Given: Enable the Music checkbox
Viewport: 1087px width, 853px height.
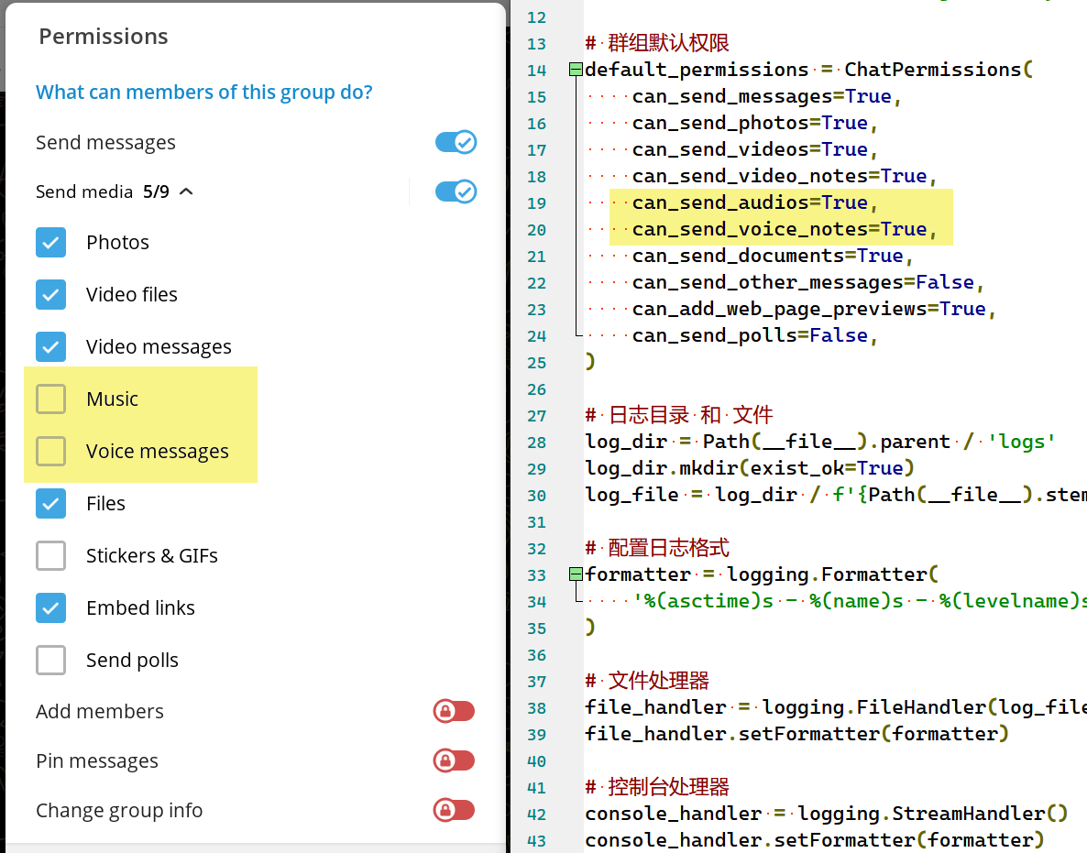Looking at the screenshot, I should coord(51,399).
